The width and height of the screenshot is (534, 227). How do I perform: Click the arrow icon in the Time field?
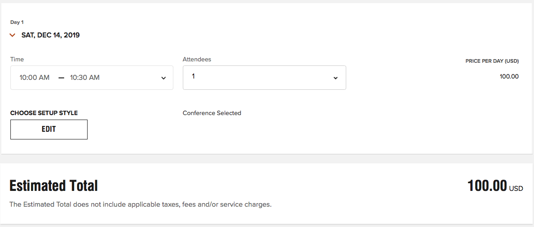pyautogui.click(x=163, y=78)
